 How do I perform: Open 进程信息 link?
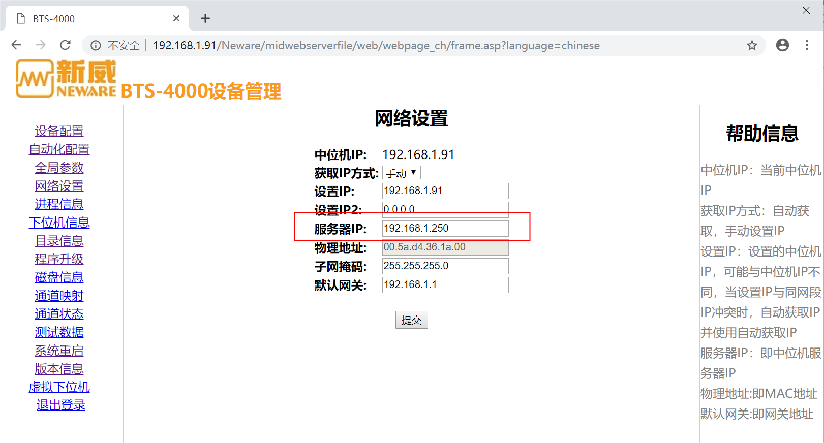(x=59, y=204)
